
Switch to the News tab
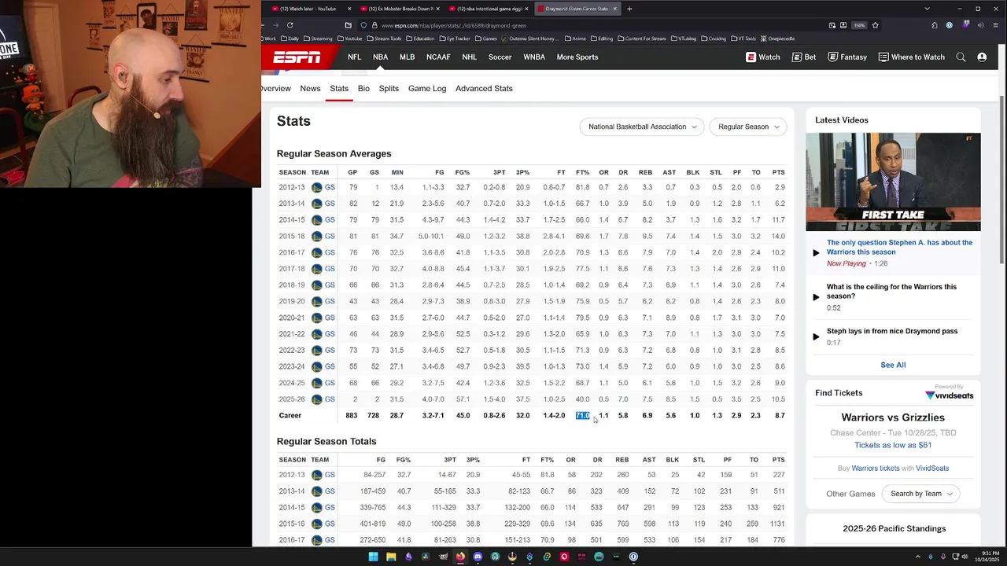pyautogui.click(x=310, y=88)
